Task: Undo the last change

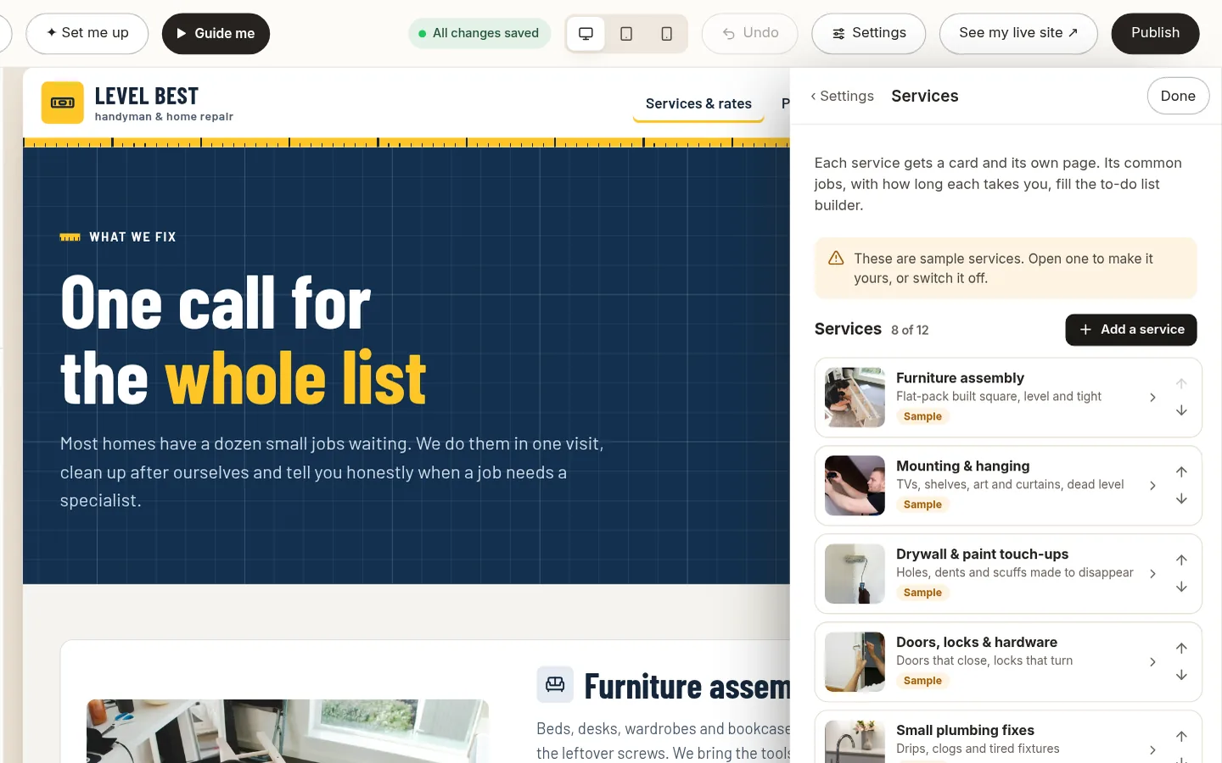Action: [x=750, y=33]
